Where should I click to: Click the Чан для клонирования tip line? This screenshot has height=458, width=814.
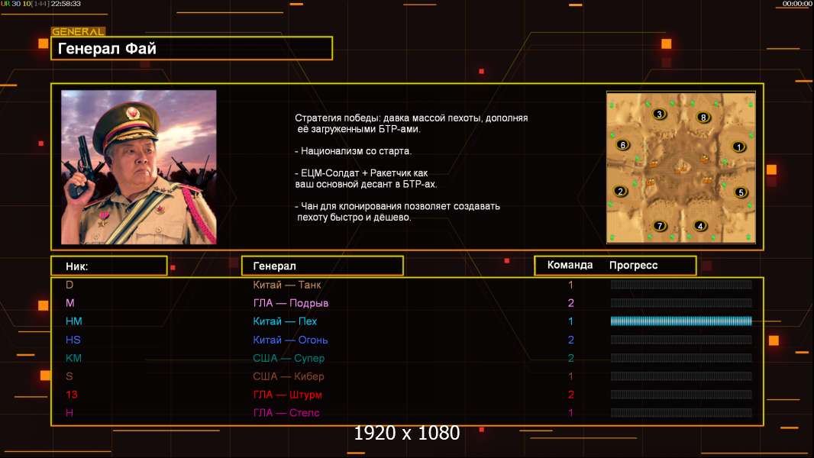click(397, 211)
